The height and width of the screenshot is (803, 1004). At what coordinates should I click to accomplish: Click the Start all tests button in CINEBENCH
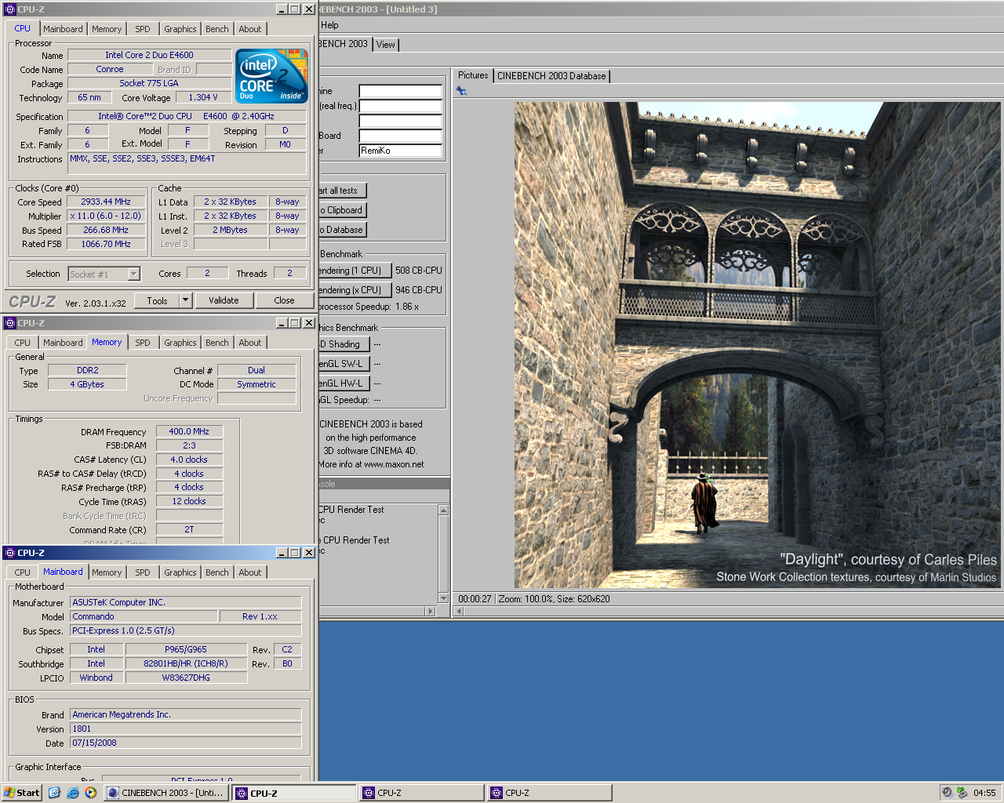[342, 191]
